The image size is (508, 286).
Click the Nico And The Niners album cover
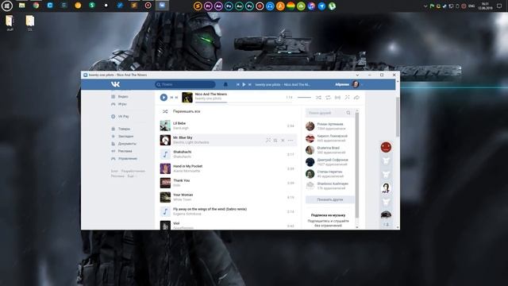tap(187, 97)
